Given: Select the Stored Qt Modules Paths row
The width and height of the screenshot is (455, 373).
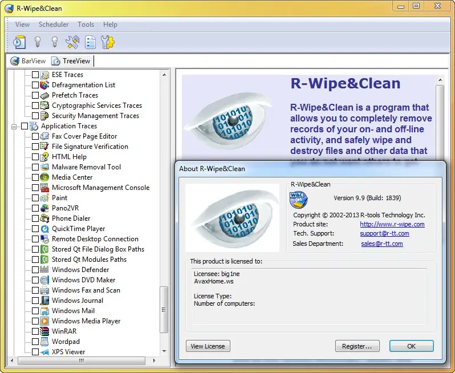Looking at the screenshot, I should [x=89, y=259].
